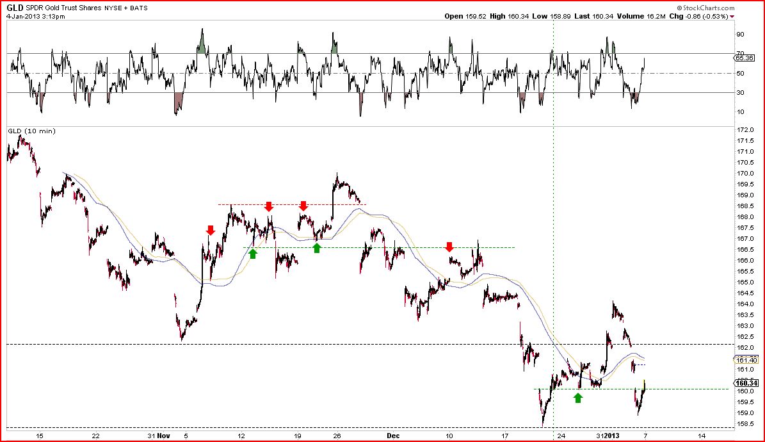765x442 pixels.
Task: Click the Dec month label on the date axis
Action: [393, 436]
